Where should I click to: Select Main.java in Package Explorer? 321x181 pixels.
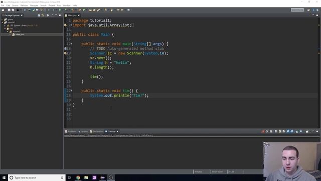20,35
